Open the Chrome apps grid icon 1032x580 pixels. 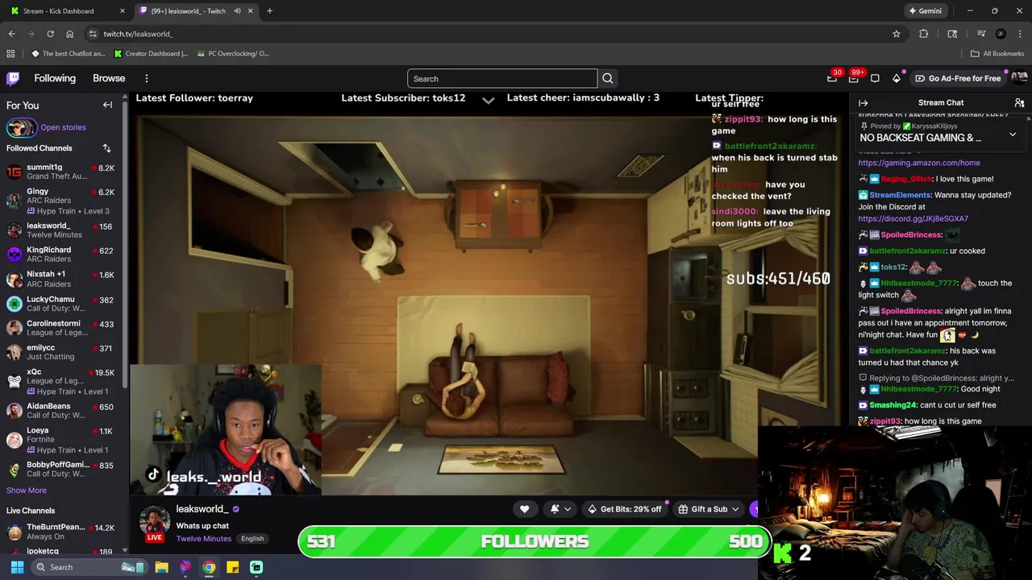[x=10, y=54]
